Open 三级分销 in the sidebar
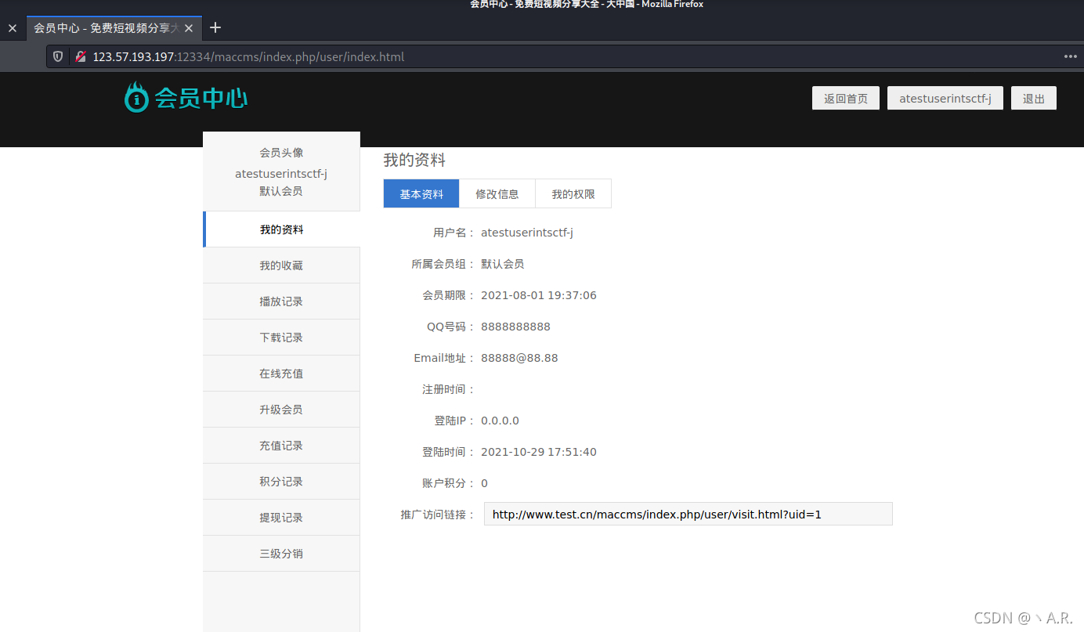1084x632 pixels. pyautogui.click(x=282, y=554)
